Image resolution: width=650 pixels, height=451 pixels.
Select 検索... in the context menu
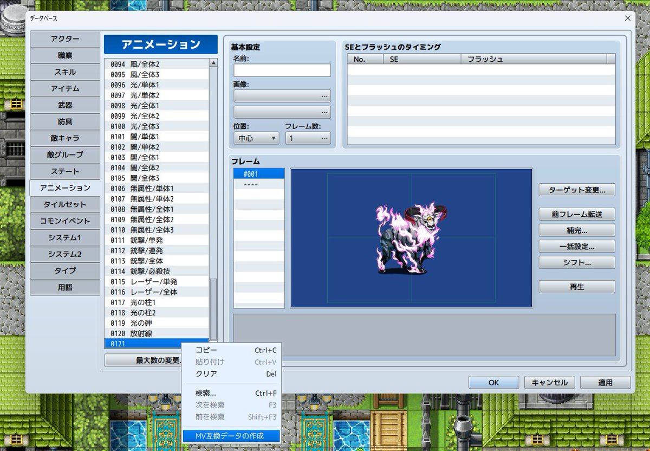(231, 393)
